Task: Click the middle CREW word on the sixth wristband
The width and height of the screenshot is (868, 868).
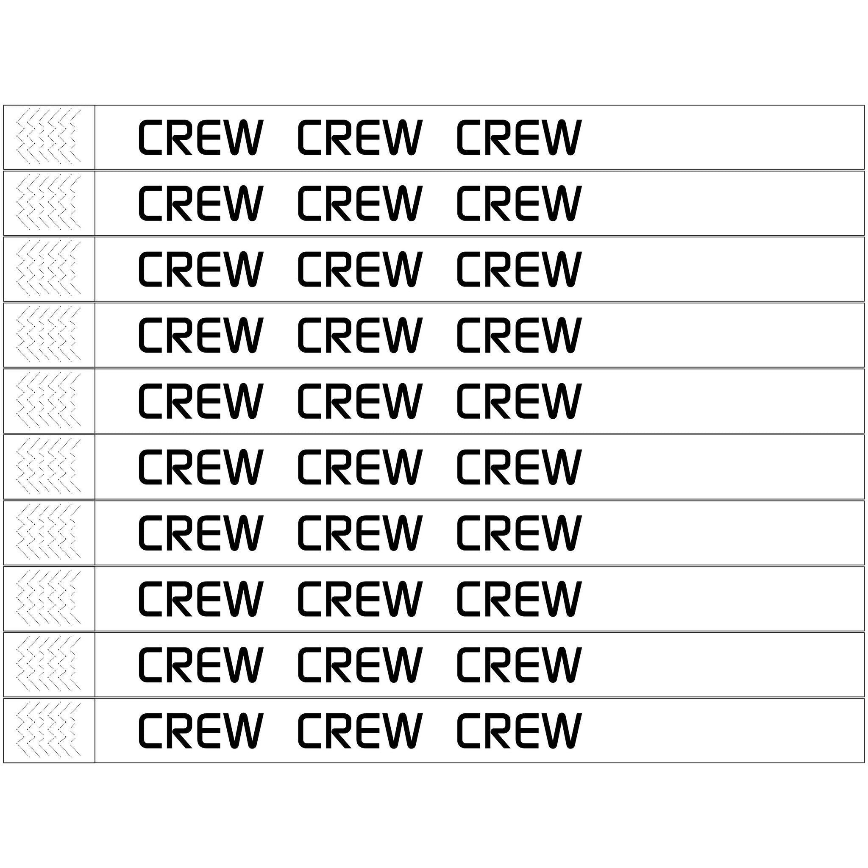Action: (x=359, y=467)
